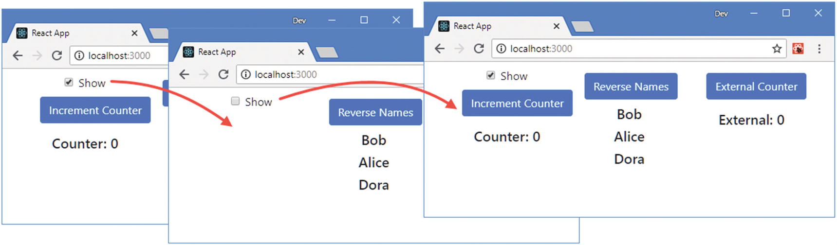837x245 pixels.
Task: Toggle the Show checkbox in the rightmost window
Action: coord(491,75)
